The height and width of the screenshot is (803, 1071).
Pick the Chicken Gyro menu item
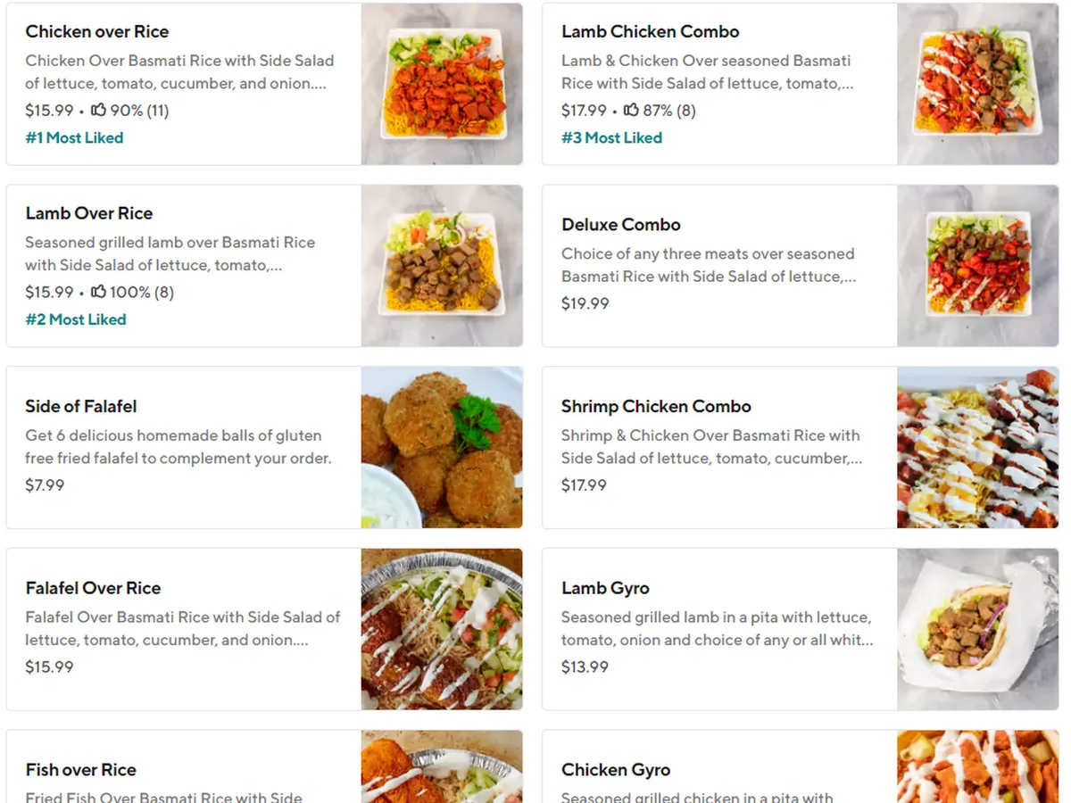tap(616, 770)
